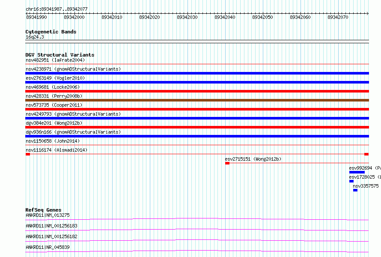Click red start block of esv2715151
The width and height of the screenshot is (381, 257).
point(227,163)
